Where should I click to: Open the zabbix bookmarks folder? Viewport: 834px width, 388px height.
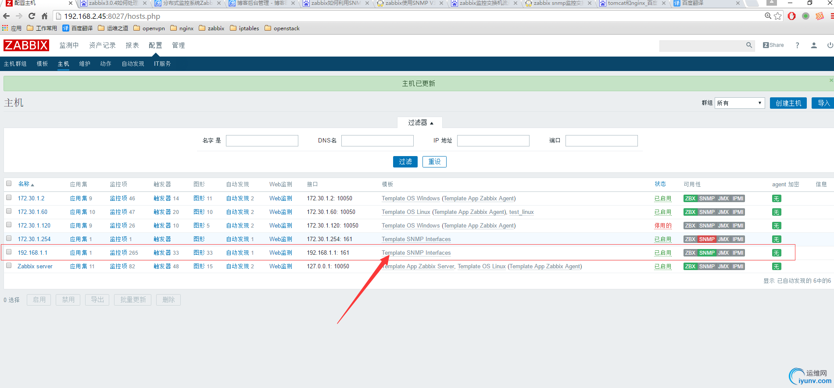[211, 28]
